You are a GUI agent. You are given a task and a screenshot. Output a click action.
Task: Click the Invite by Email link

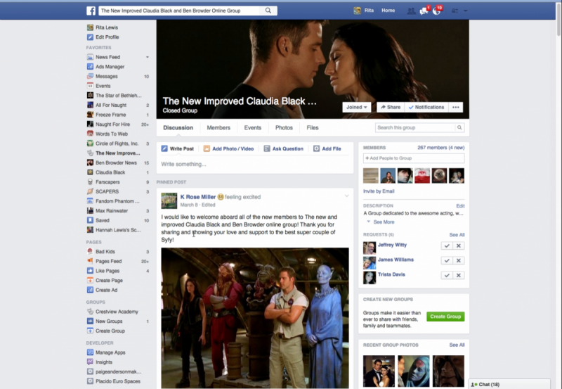tap(379, 191)
